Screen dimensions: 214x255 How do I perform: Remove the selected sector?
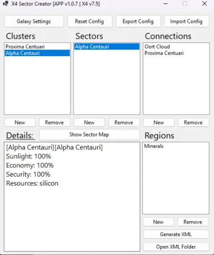124,122
